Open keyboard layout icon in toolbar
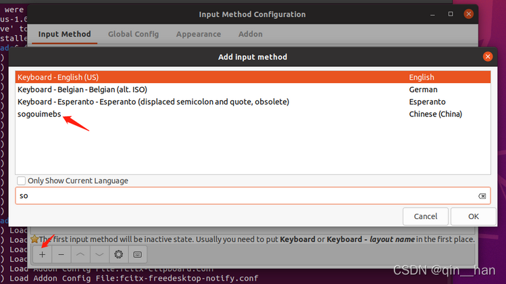Screen dimensions: 506x284 137,255
